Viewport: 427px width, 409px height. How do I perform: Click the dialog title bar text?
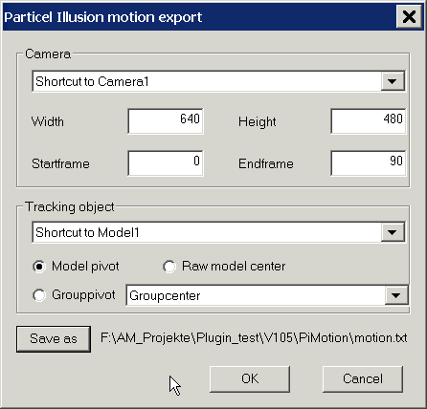[103, 17]
